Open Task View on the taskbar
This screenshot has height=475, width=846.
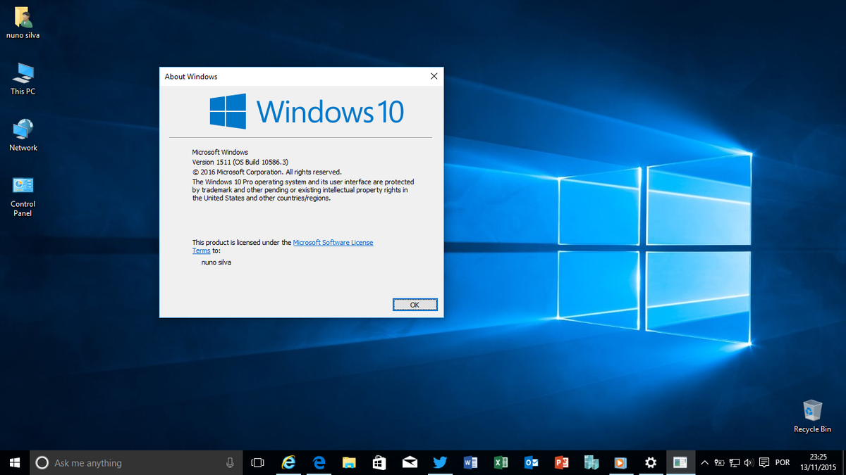[x=257, y=462]
